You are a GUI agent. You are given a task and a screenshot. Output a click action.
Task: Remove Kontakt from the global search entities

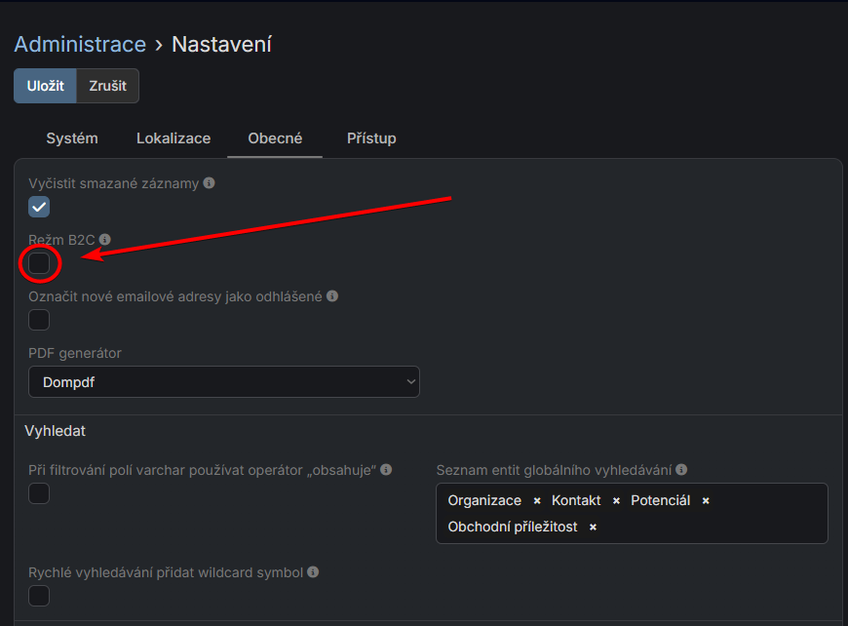[x=615, y=500]
